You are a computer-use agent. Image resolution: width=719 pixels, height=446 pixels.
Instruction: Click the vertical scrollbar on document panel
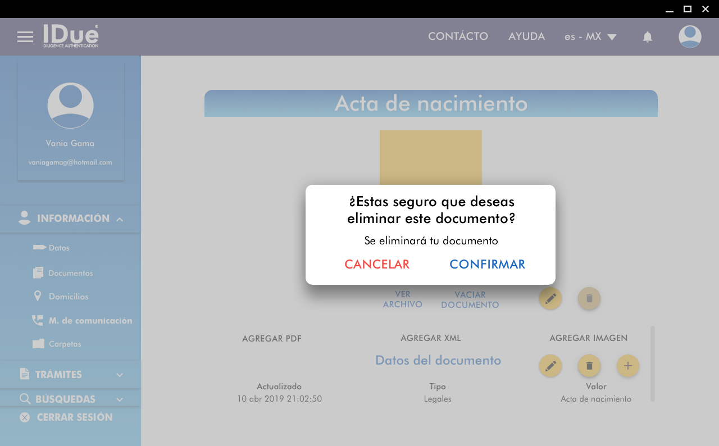[x=653, y=363]
